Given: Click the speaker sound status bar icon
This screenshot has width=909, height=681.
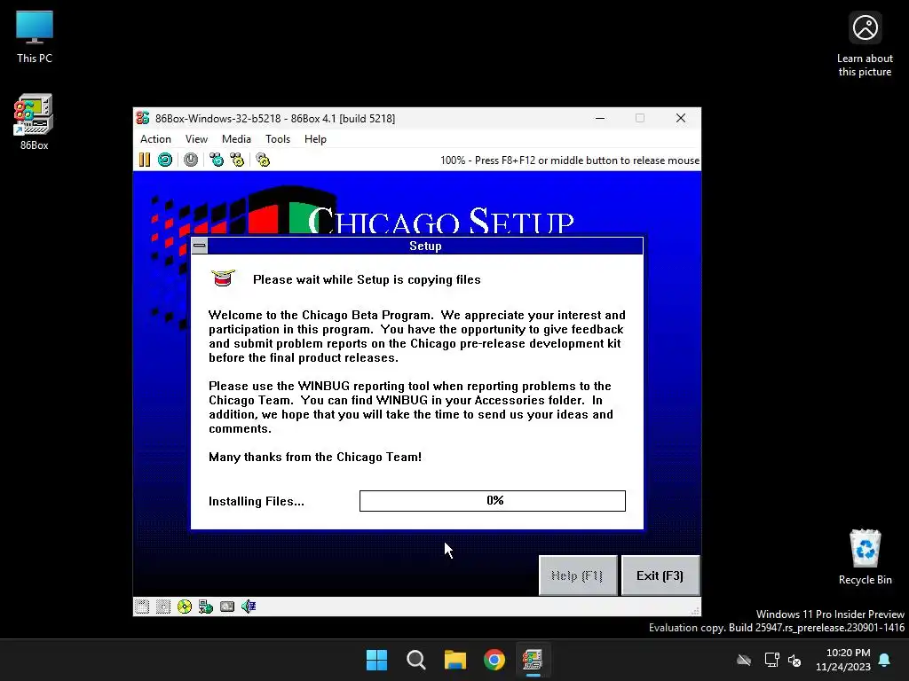Looking at the screenshot, I should [x=249, y=607].
